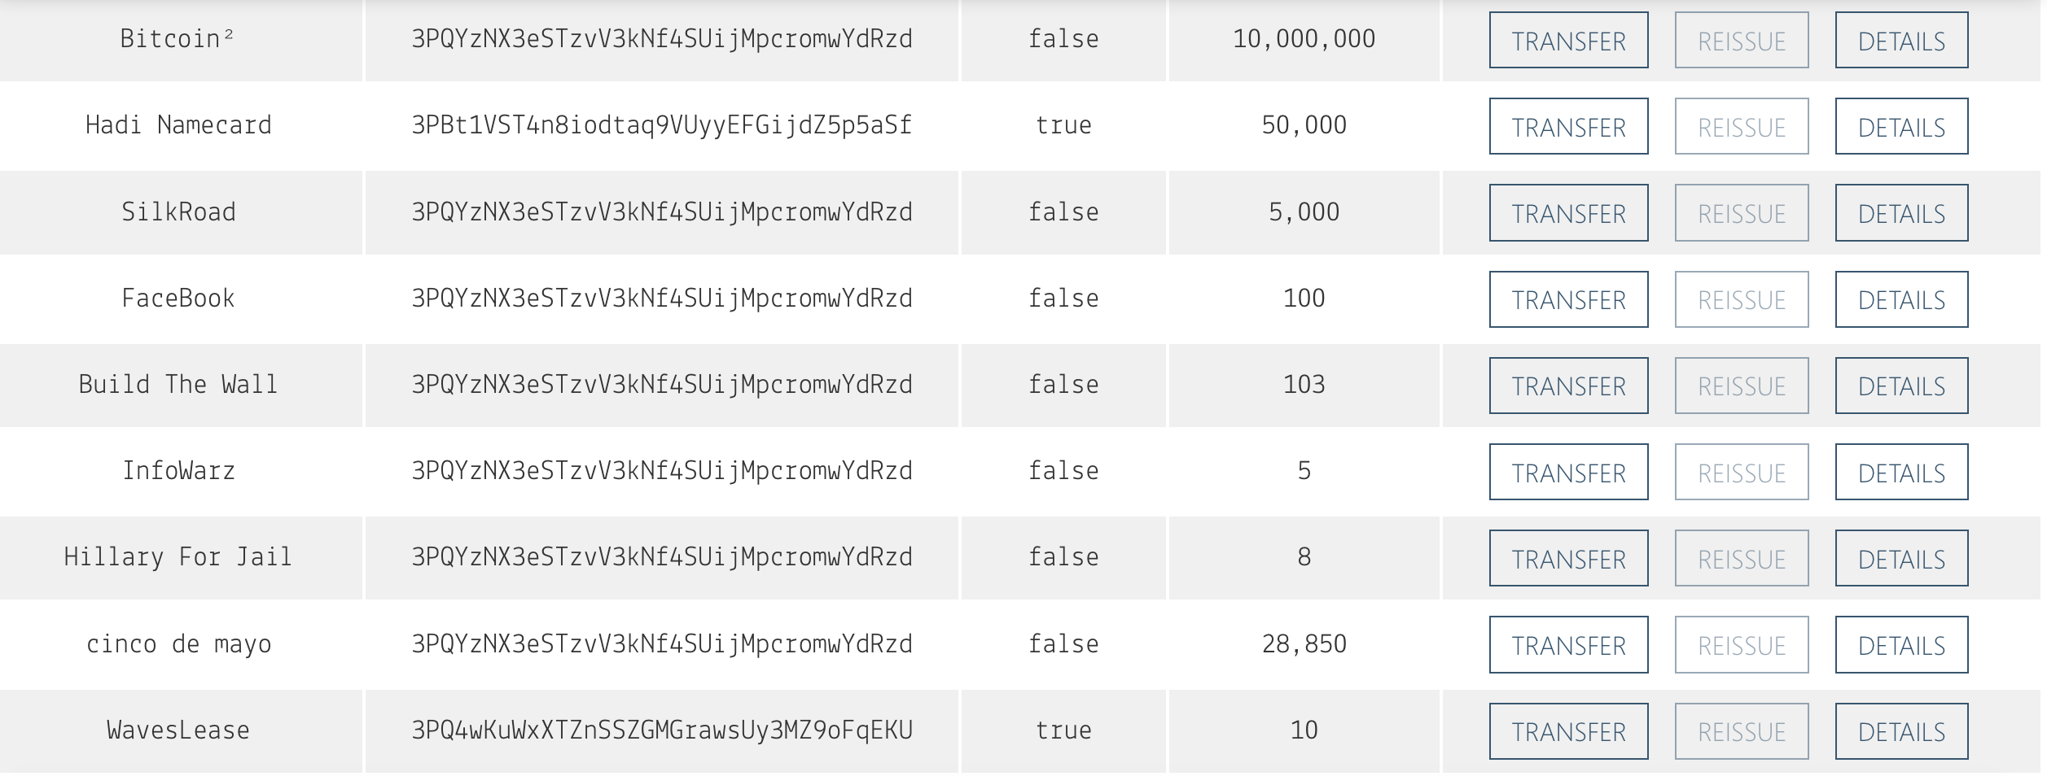Screen dimensions: 2047x776
Task: Open DETAILS for the Bitcoin² asset
Action: click(x=1901, y=41)
